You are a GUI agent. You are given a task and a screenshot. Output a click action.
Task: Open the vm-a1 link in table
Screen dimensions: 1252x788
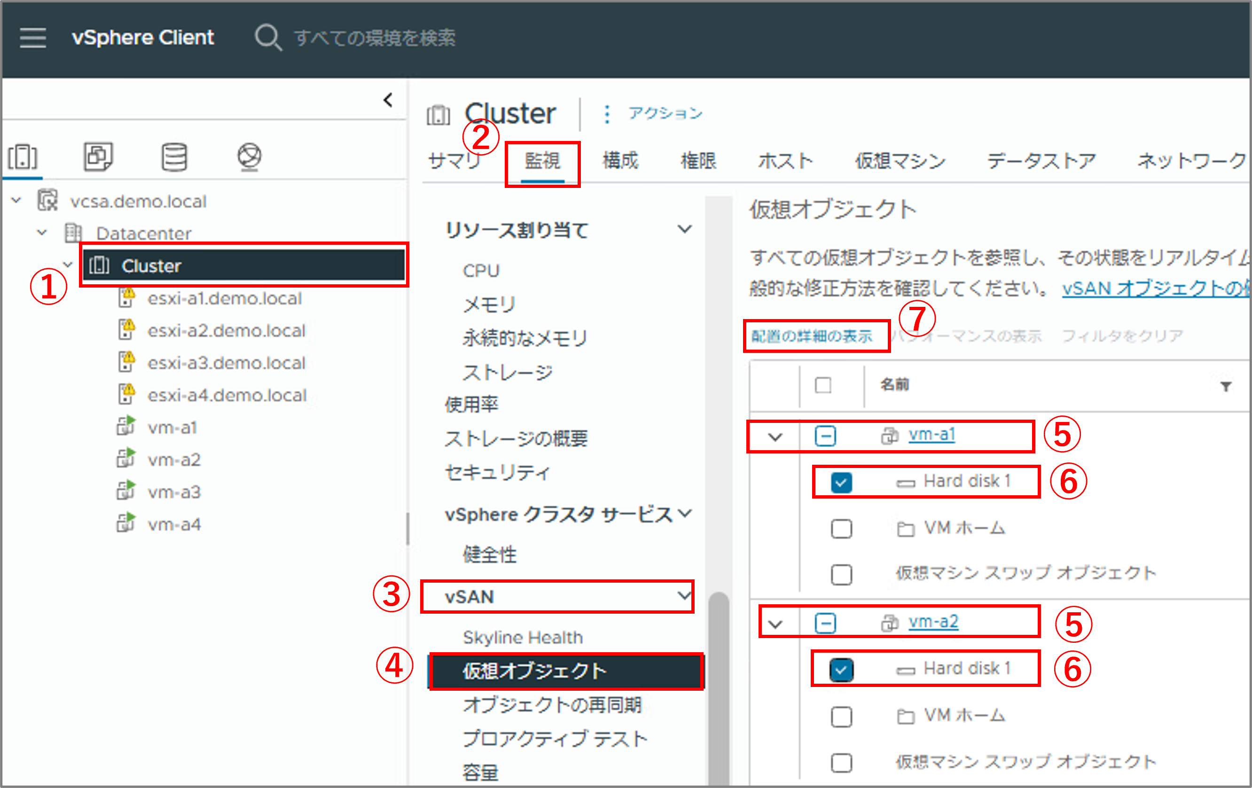pos(932,435)
